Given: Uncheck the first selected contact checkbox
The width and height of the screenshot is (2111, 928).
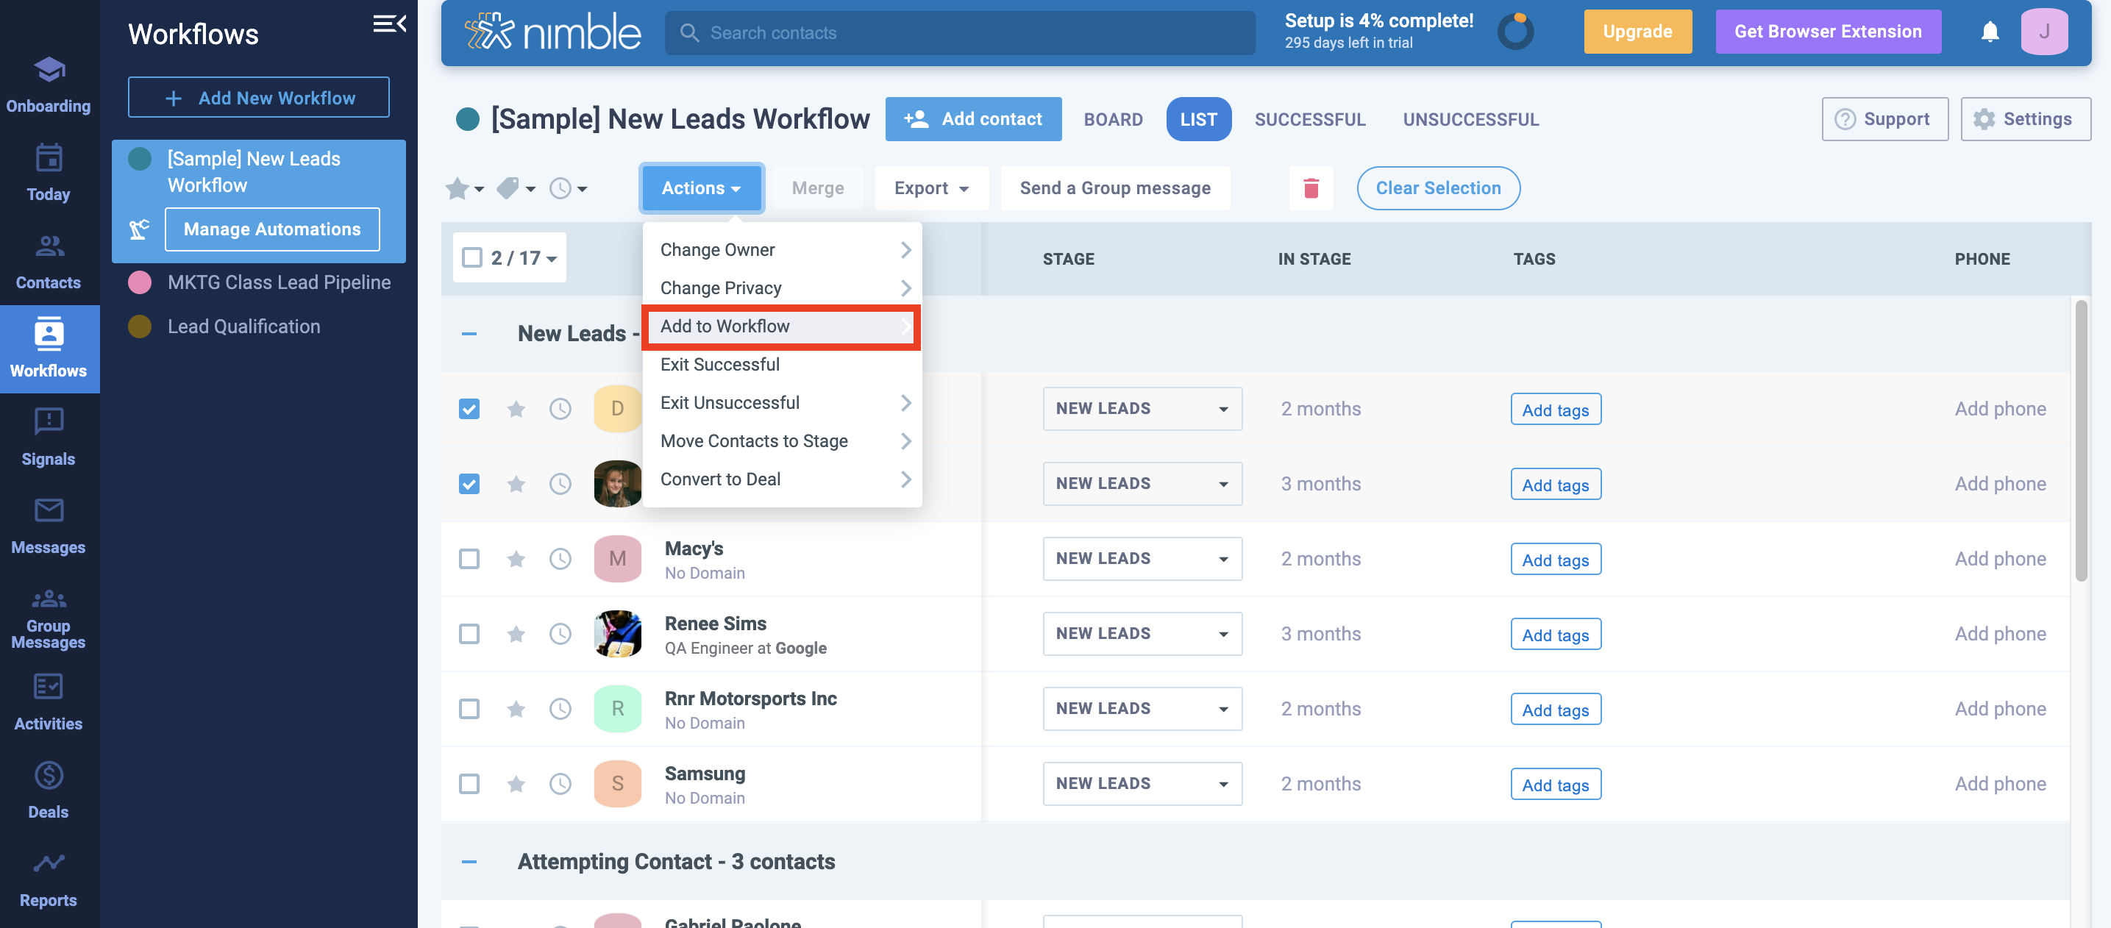Looking at the screenshot, I should (x=469, y=409).
